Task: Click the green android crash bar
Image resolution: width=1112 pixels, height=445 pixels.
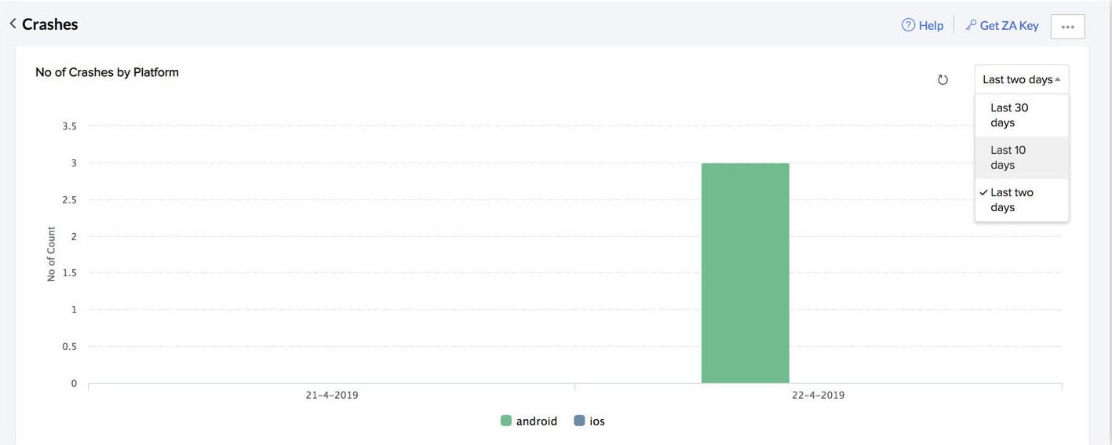Action: pos(745,273)
